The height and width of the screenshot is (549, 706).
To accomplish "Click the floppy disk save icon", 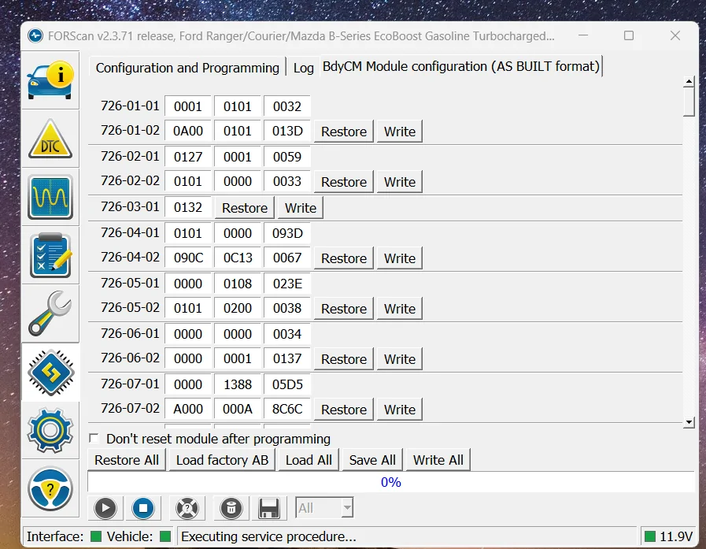I will 269,508.
